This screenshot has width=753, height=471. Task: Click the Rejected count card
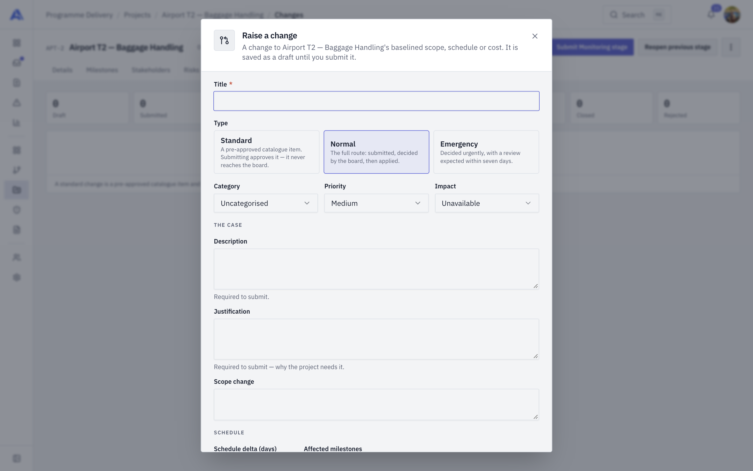(698, 108)
